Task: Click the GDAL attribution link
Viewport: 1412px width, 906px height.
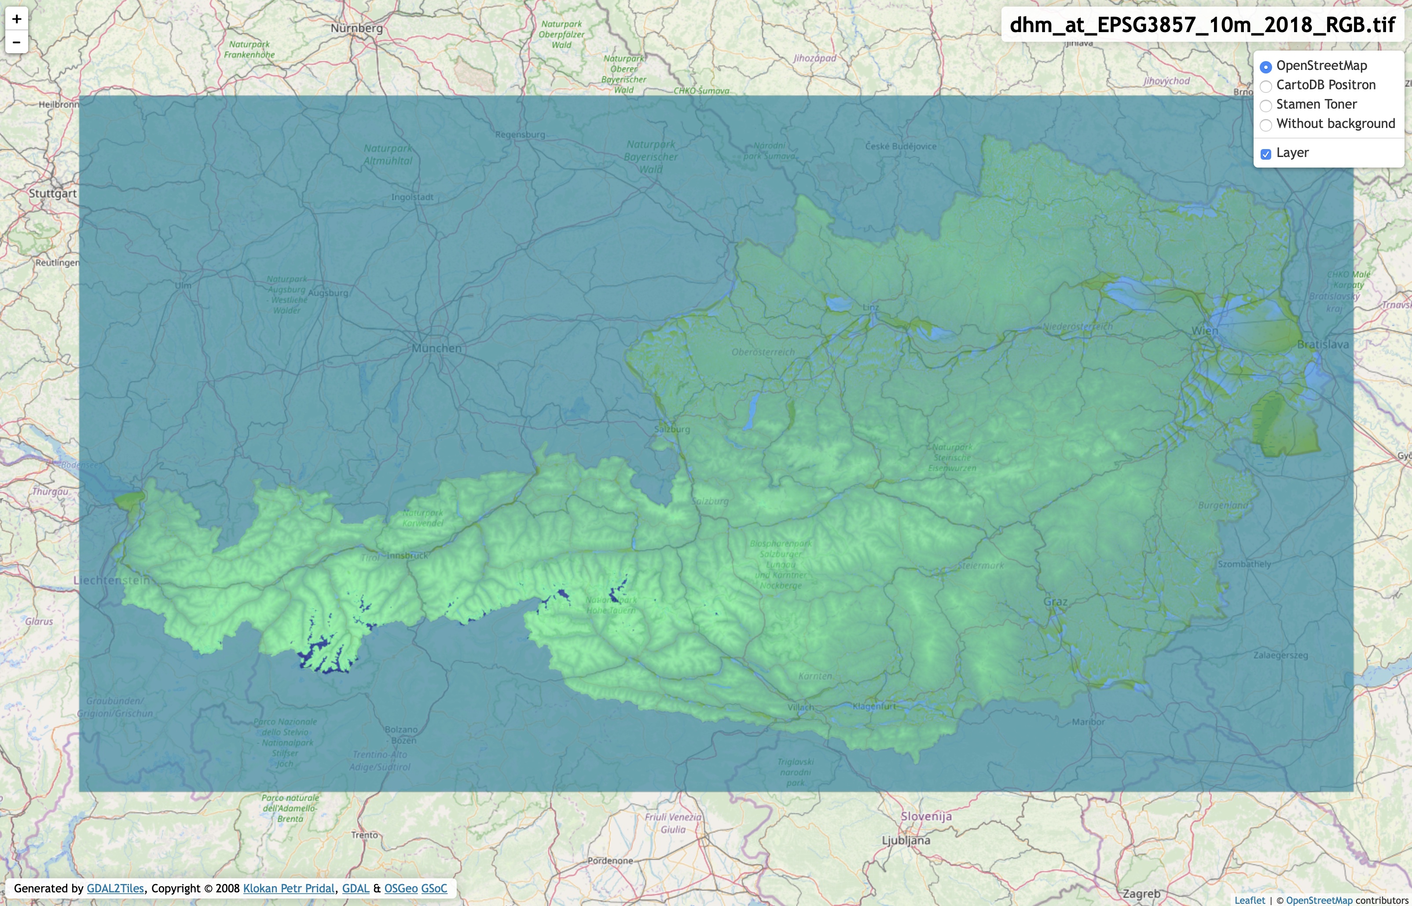Action: (356, 888)
